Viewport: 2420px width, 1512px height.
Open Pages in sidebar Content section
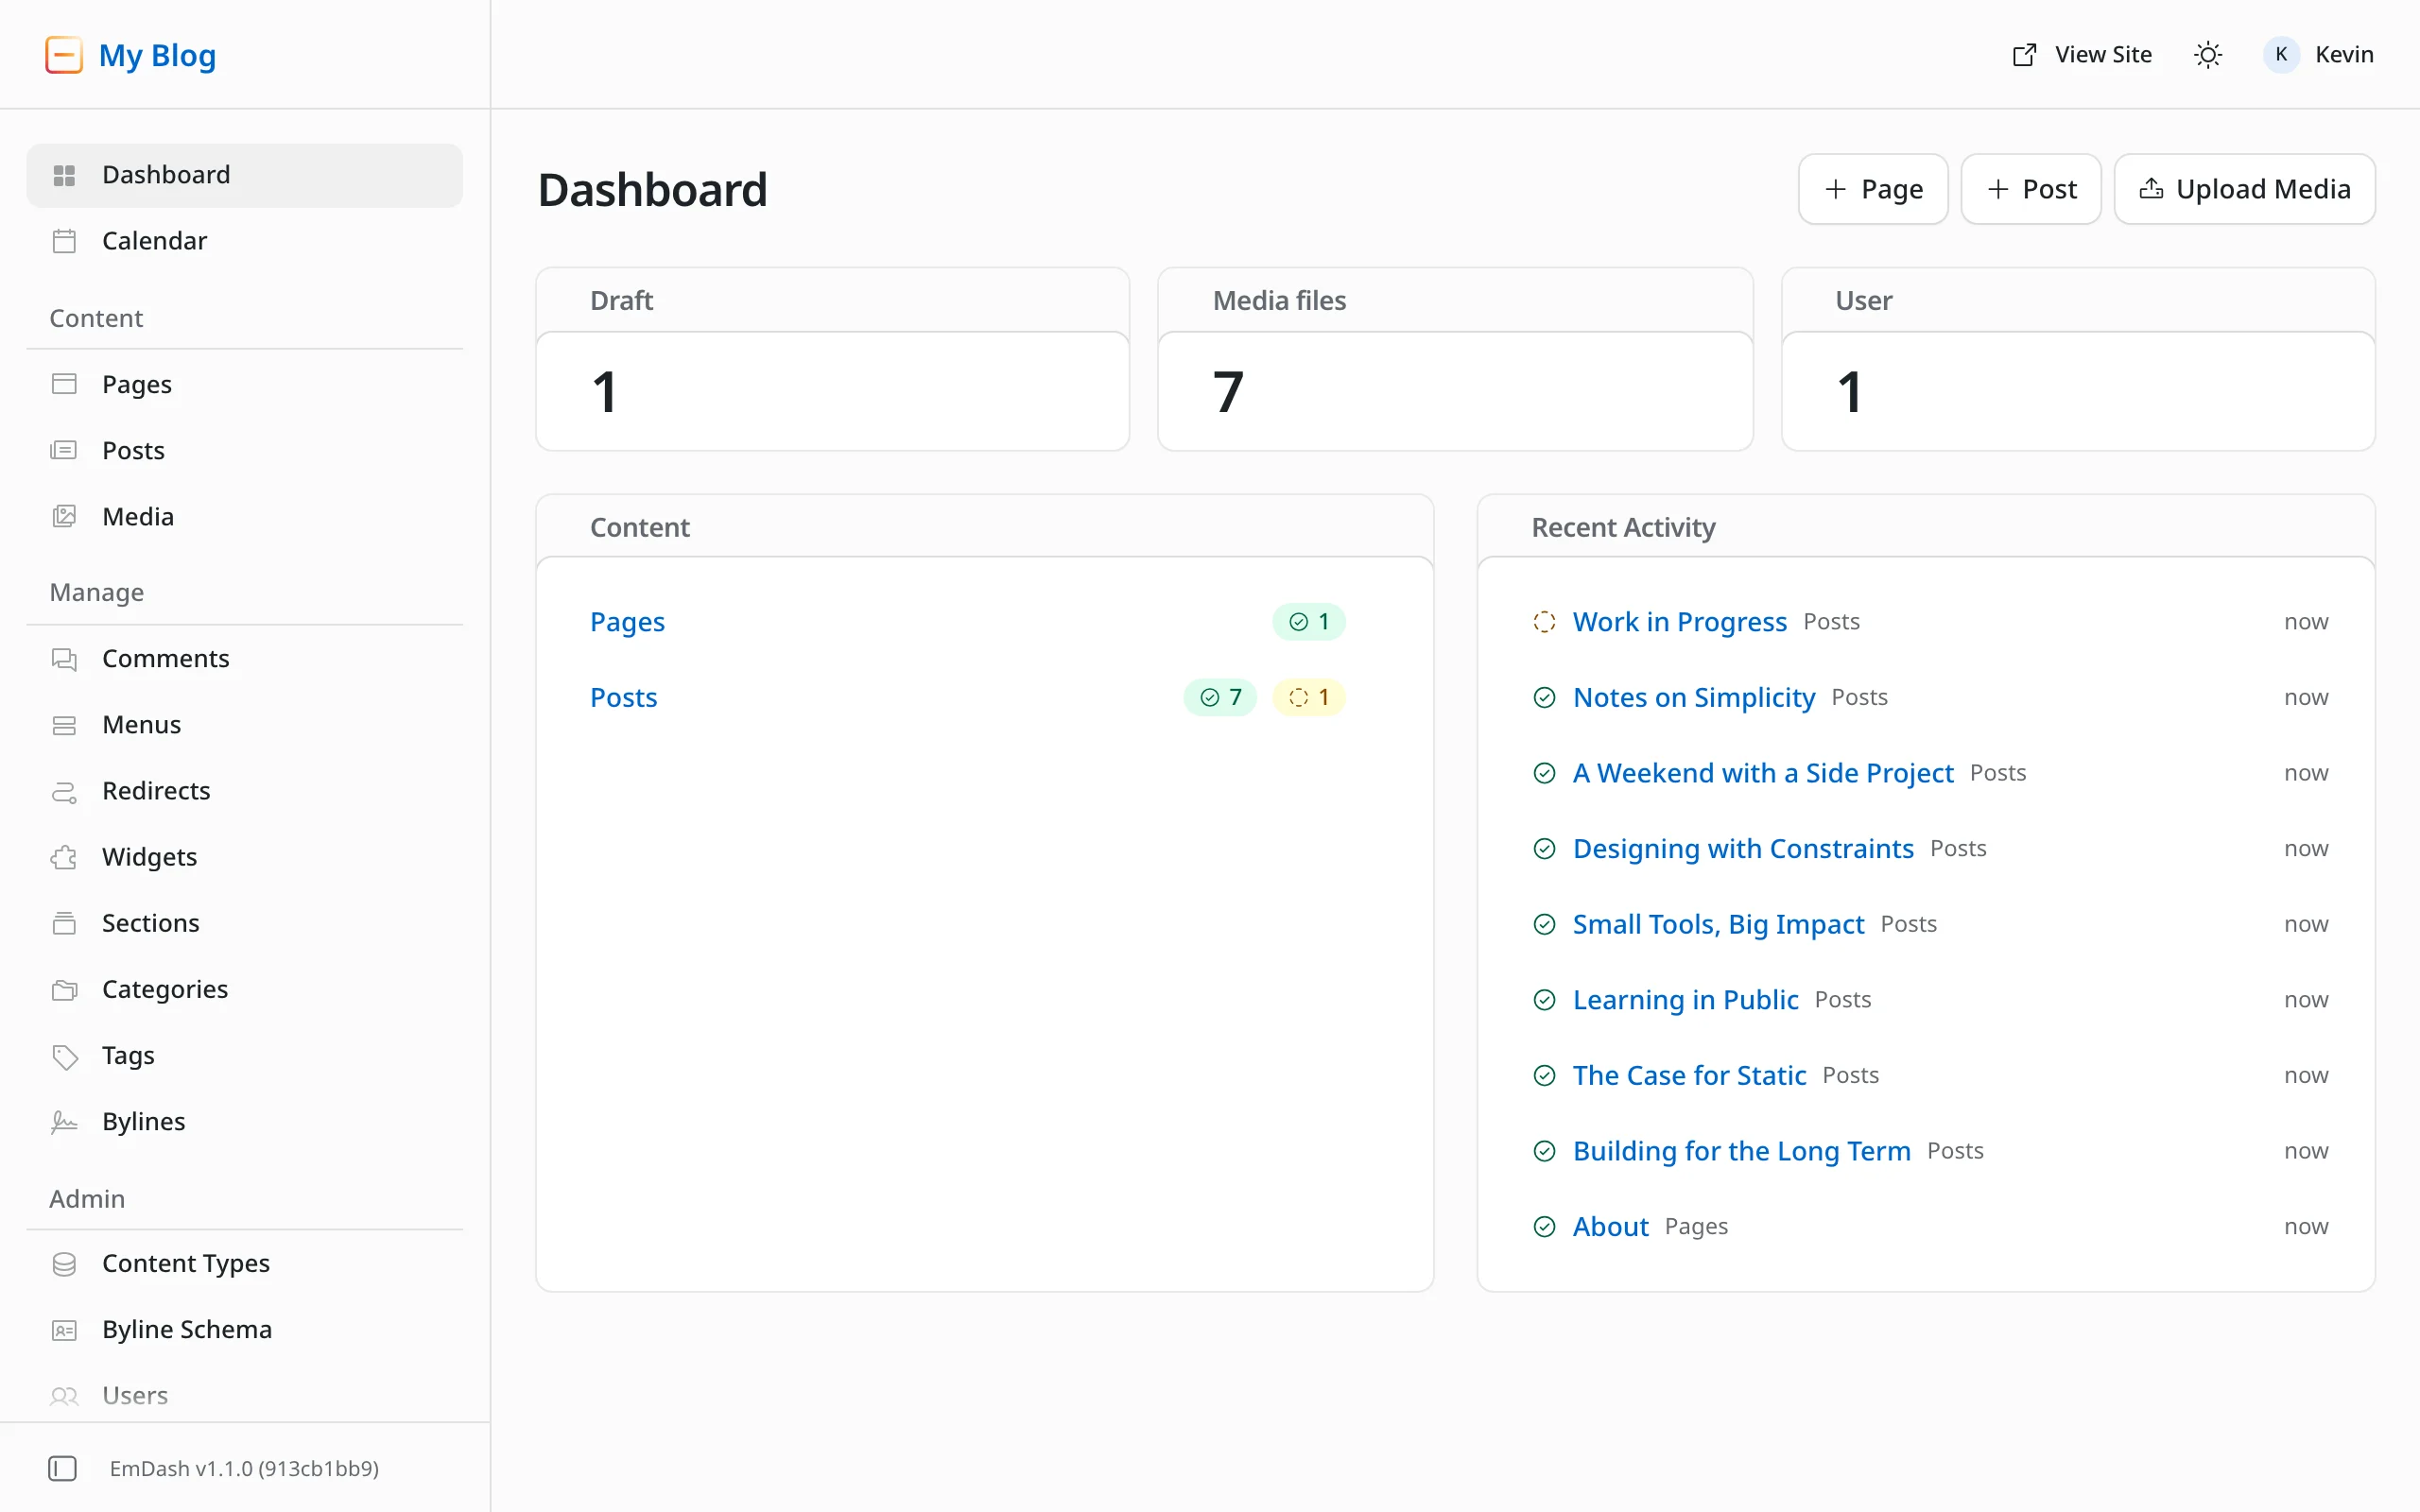coord(244,384)
